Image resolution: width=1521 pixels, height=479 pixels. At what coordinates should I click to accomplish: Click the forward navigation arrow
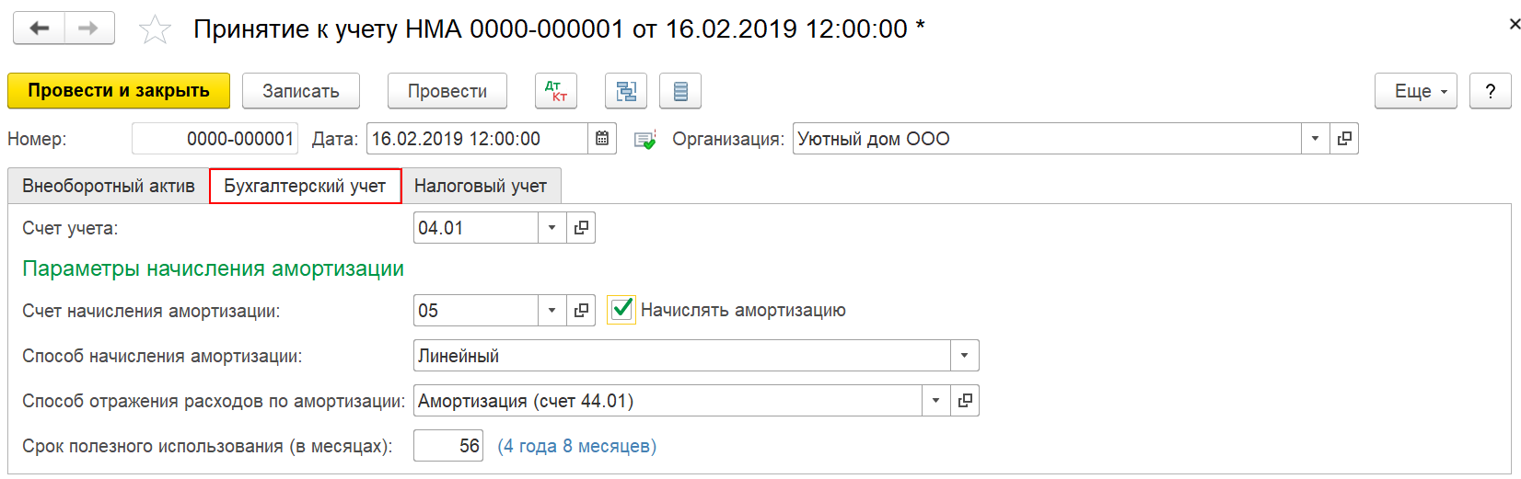(89, 29)
